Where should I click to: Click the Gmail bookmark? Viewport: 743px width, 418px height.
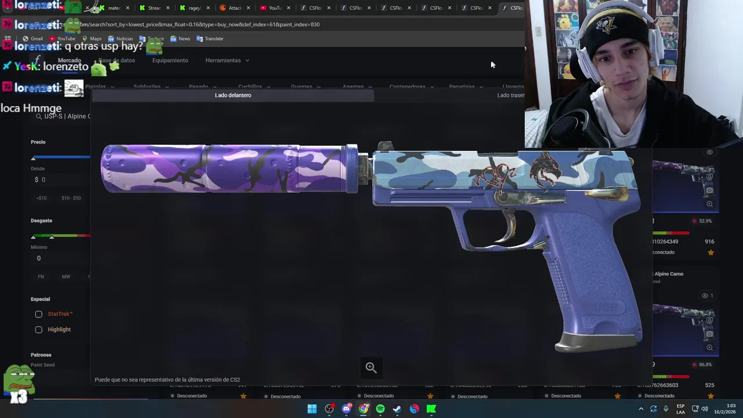click(x=33, y=39)
